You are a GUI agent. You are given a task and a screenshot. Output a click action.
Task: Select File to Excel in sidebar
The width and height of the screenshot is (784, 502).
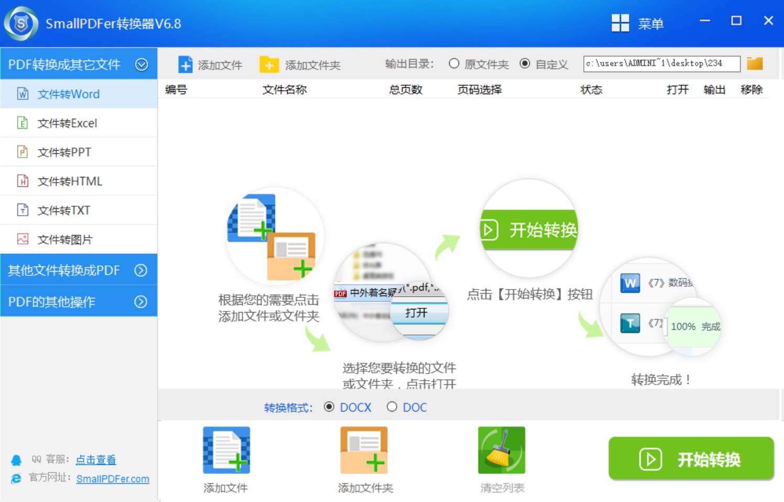(x=67, y=123)
